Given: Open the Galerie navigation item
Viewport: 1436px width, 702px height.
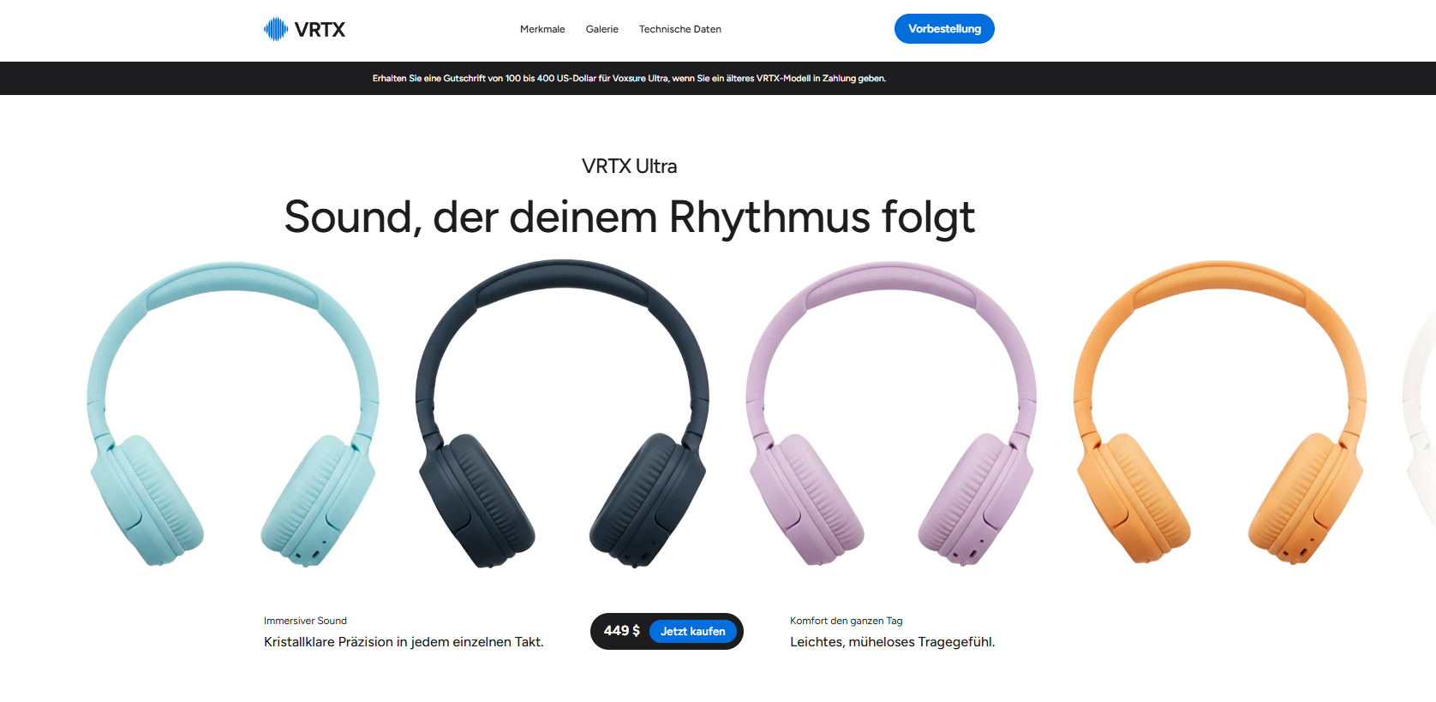Looking at the screenshot, I should (602, 29).
